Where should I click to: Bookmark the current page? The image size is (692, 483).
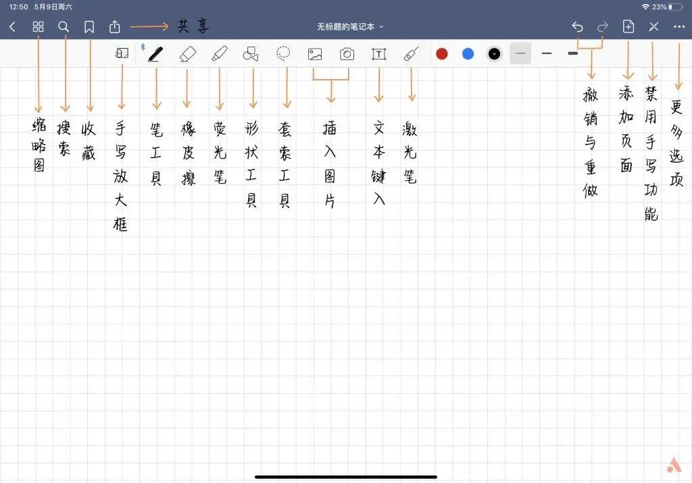click(x=89, y=27)
